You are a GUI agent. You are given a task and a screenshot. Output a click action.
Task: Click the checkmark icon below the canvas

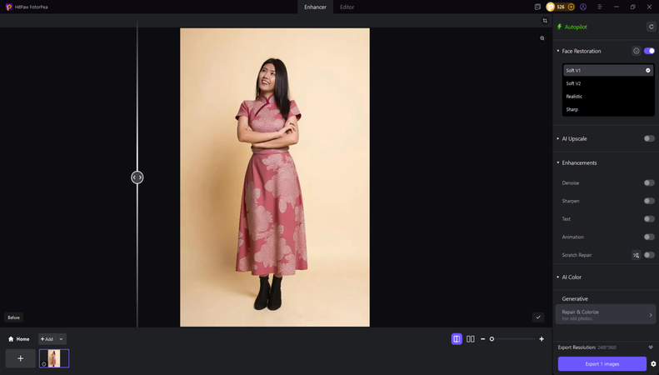(x=538, y=317)
